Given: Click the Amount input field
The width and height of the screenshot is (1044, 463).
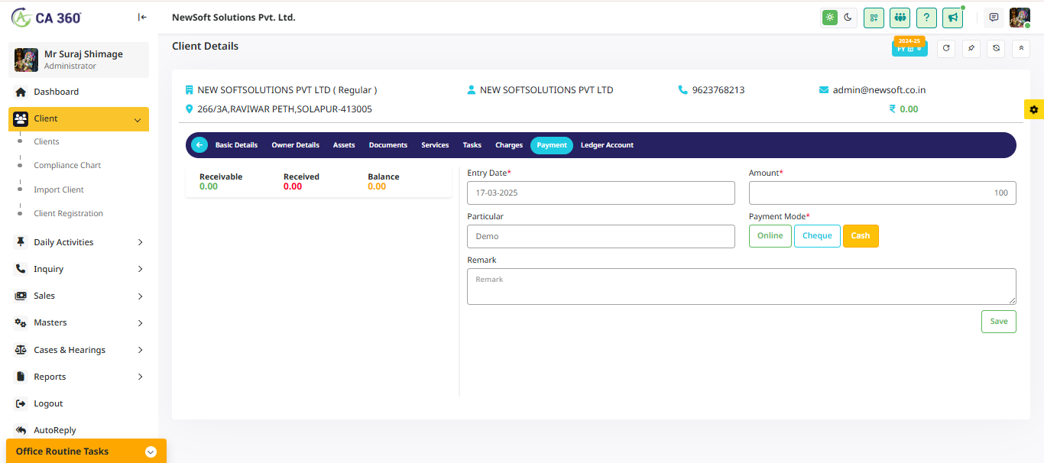Looking at the screenshot, I should coord(883,193).
